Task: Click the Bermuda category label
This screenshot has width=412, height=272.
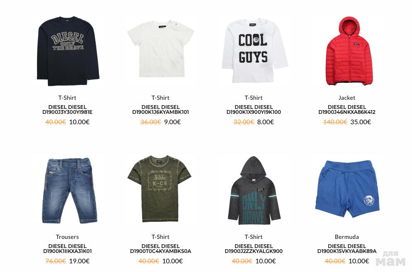Action: pos(347,237)
